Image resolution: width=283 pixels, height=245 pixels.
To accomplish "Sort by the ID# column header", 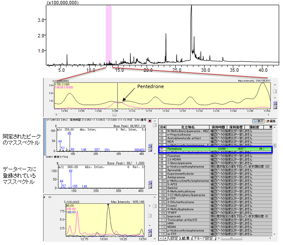I will (163, 127).
